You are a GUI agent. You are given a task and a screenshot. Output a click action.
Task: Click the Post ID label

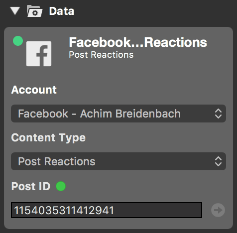pos(31,186)
